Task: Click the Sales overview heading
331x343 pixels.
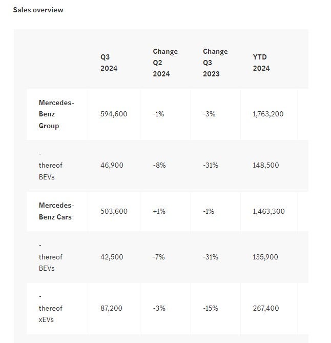Action: pyautogui.click(x=38, y=10)
